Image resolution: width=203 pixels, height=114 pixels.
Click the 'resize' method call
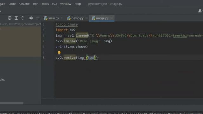[70, 58]
